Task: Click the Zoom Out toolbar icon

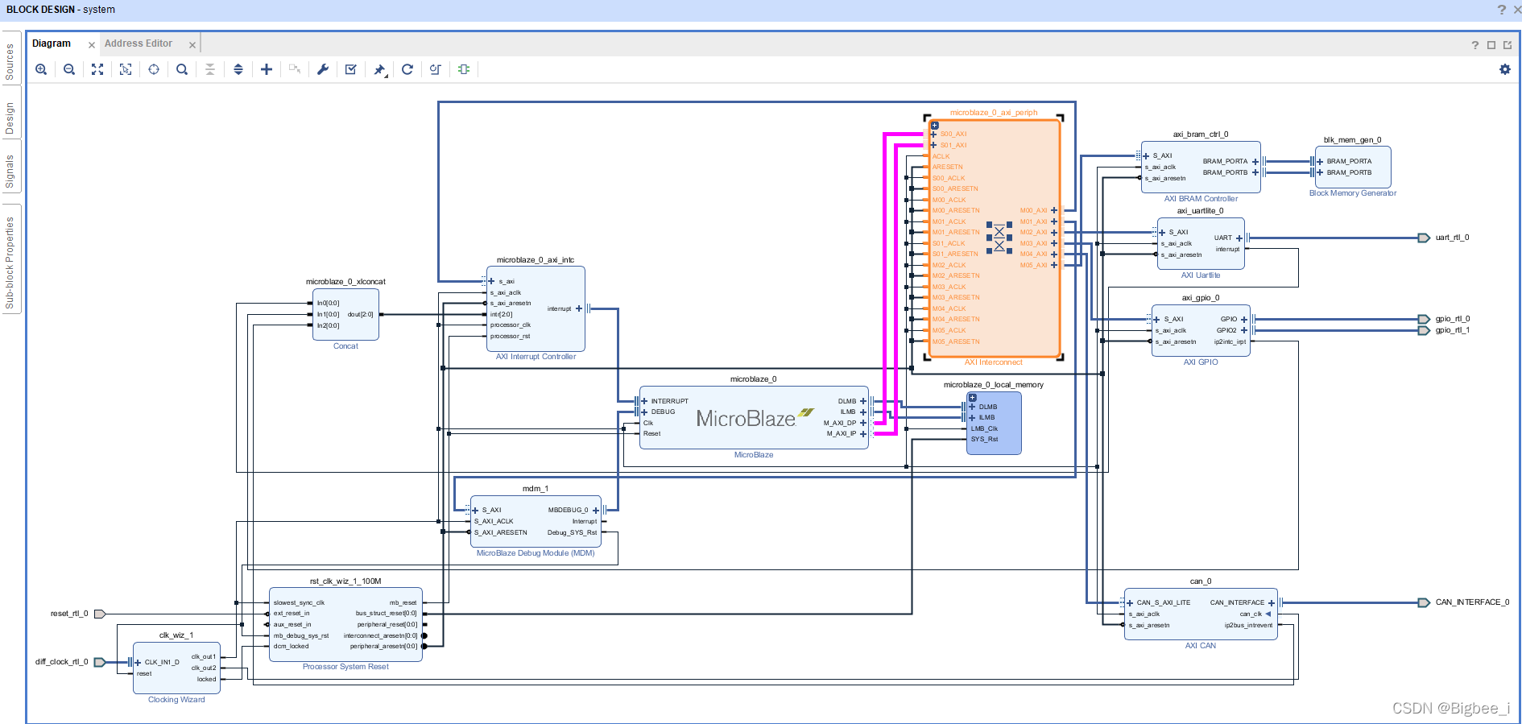Action: (69, 69)
